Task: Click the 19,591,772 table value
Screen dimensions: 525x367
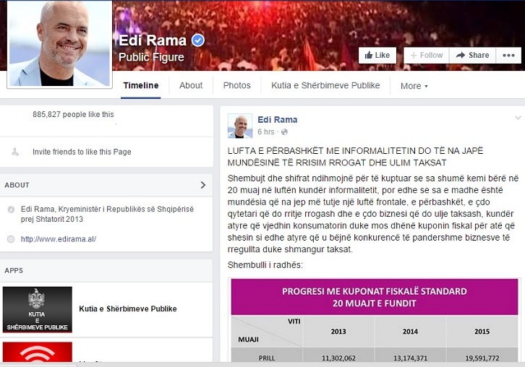Action: coord(482,358)
